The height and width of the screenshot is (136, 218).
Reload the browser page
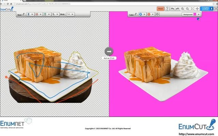(8, 4)
